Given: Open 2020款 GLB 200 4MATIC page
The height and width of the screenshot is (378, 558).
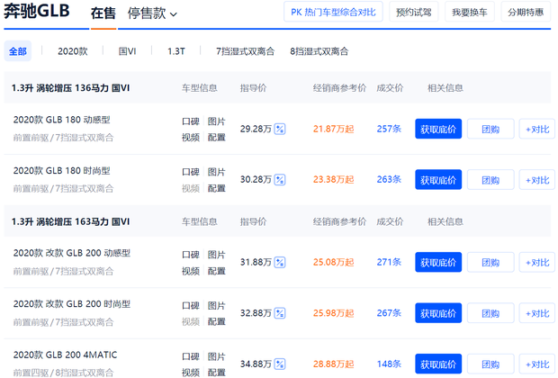Looking at the screenshot, I should pos(65,355).
